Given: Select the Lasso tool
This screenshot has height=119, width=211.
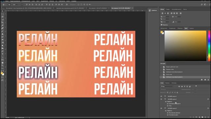Looking at the screenshot, I should click(x=2, y=17).
